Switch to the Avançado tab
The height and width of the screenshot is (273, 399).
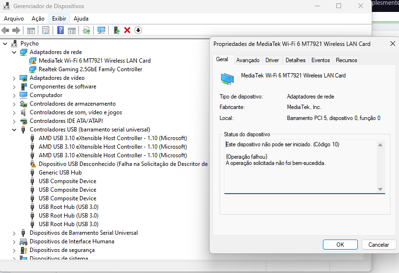point(248,60)
